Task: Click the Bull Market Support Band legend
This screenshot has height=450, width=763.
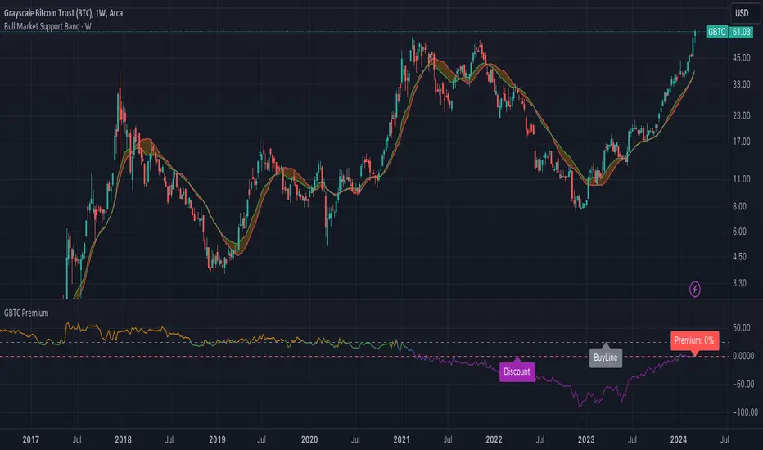Action: [47, 26]
